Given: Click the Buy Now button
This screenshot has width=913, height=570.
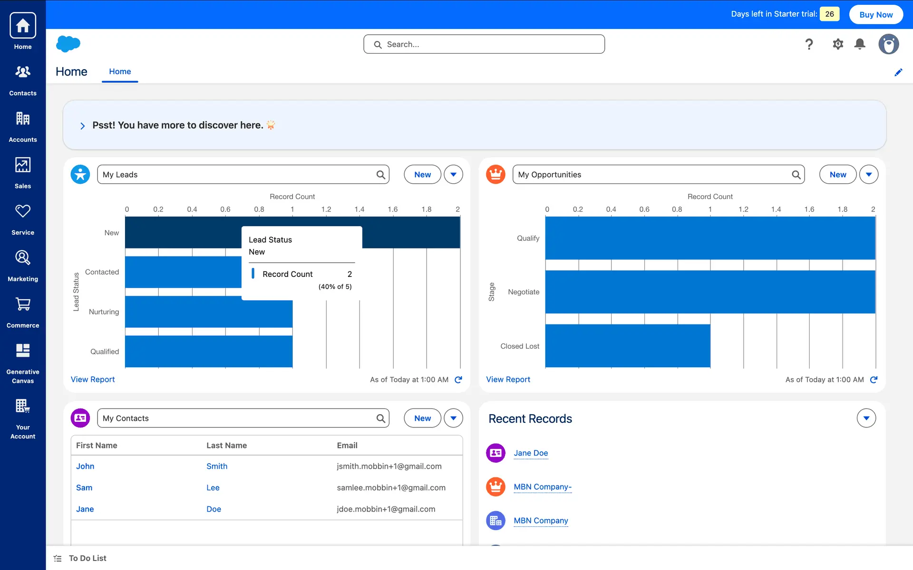Looking at the screenshot, I should click(x=876, y=14).
